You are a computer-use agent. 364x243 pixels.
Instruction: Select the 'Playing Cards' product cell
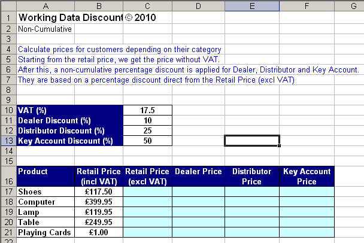(x=45, y=232)
